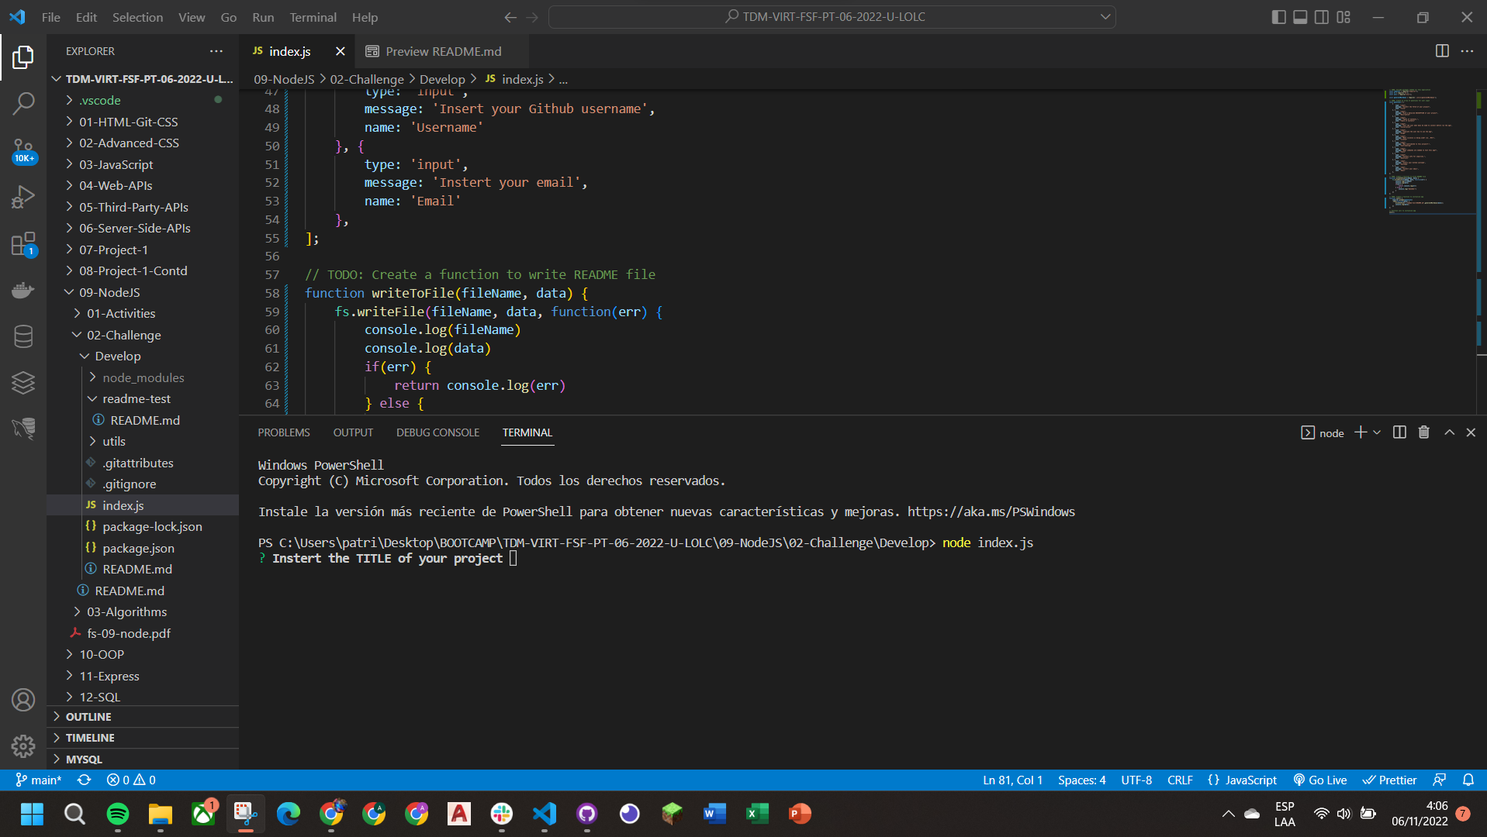Image resolution: width=1487 pixels, height=837 pixels.
Task: Open the Database view in activity bar
Action: (23, 336)
